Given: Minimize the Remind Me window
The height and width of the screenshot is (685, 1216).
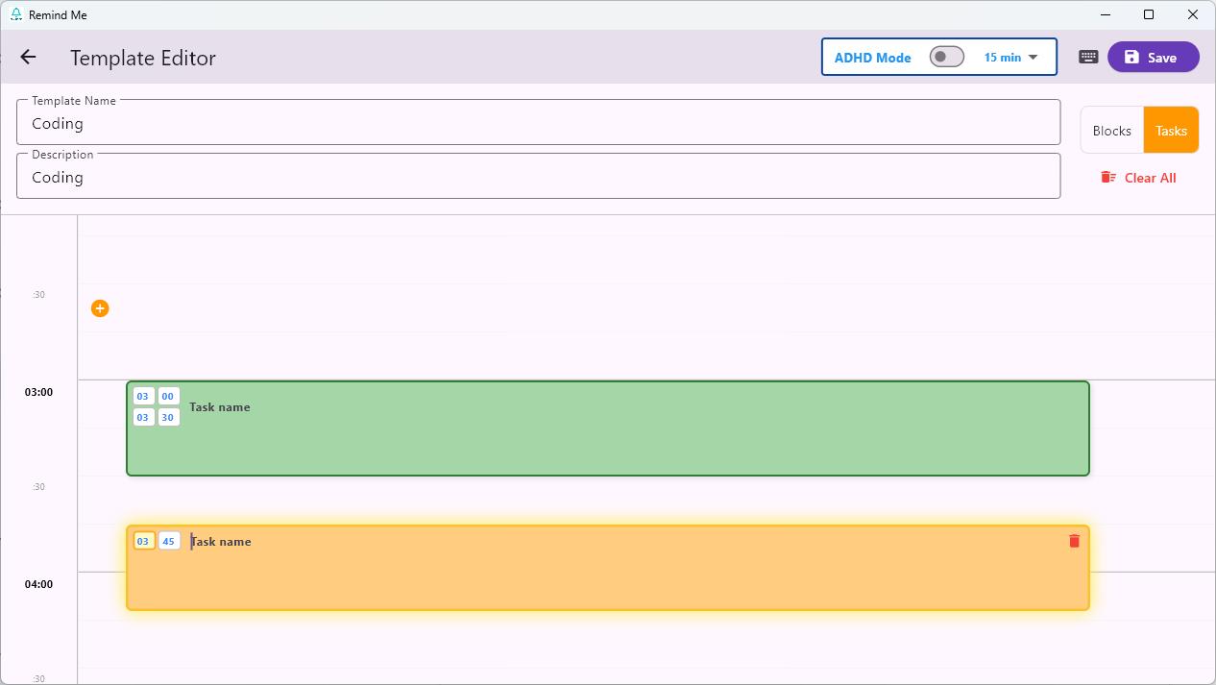Looking at the screenshot, I should (x=1105, y=14).
